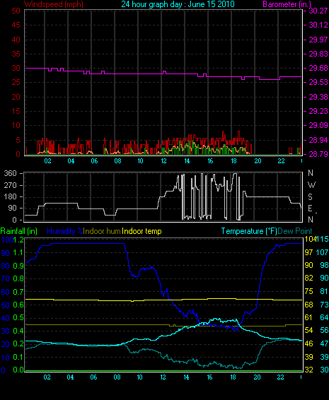329x400 pixels.
Task: Click the Rainfall (in) legend label
Action: [19, 231]
